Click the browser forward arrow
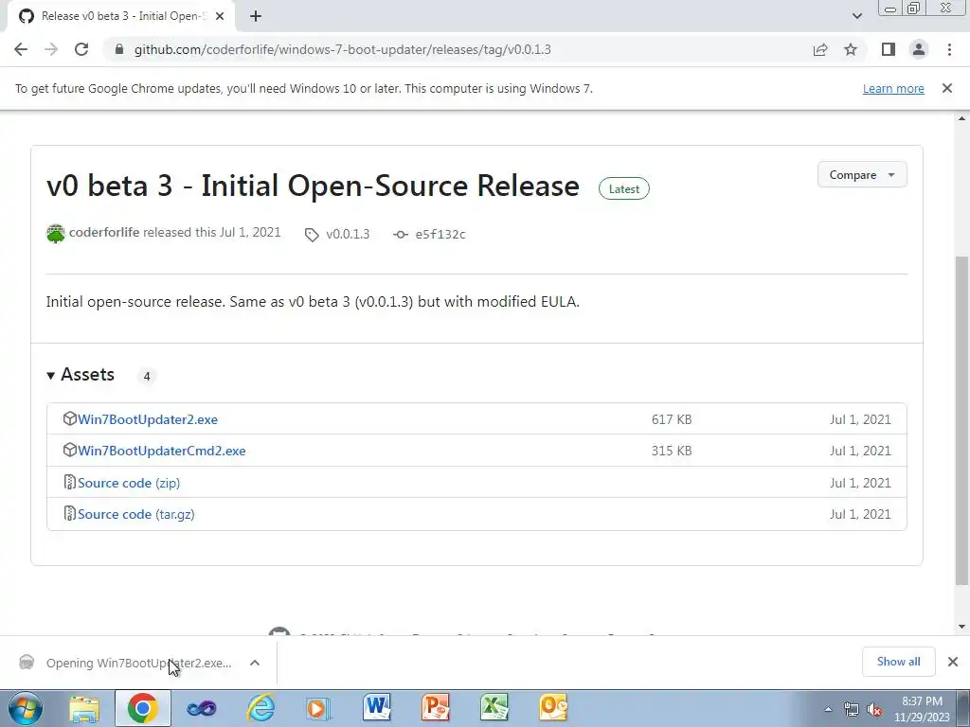The width and height of the screenshot is (970, 727). [x=51, y=49]
